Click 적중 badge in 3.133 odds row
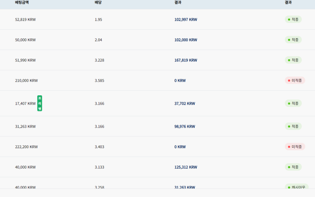This screenshot has width=315, height=197. tap(293, 167)
